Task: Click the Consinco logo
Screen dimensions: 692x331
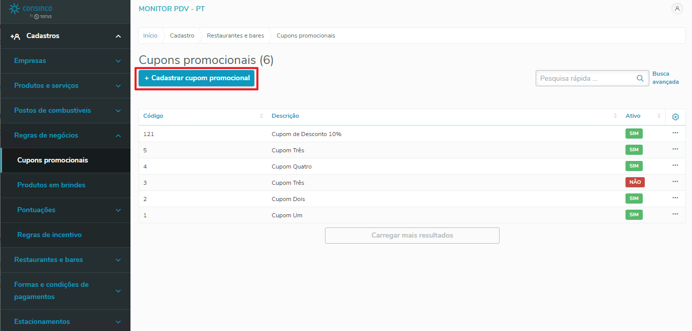Action: (x=31, y=11)
